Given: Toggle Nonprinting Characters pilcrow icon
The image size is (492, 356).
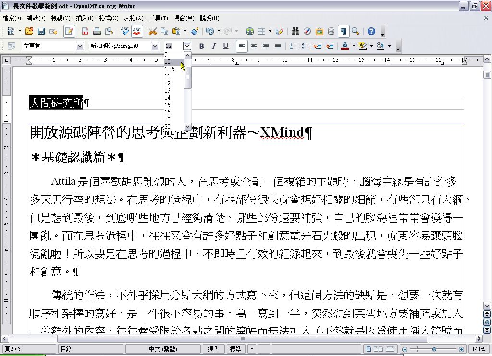Looking at the screenshot, I should [344, 31].
